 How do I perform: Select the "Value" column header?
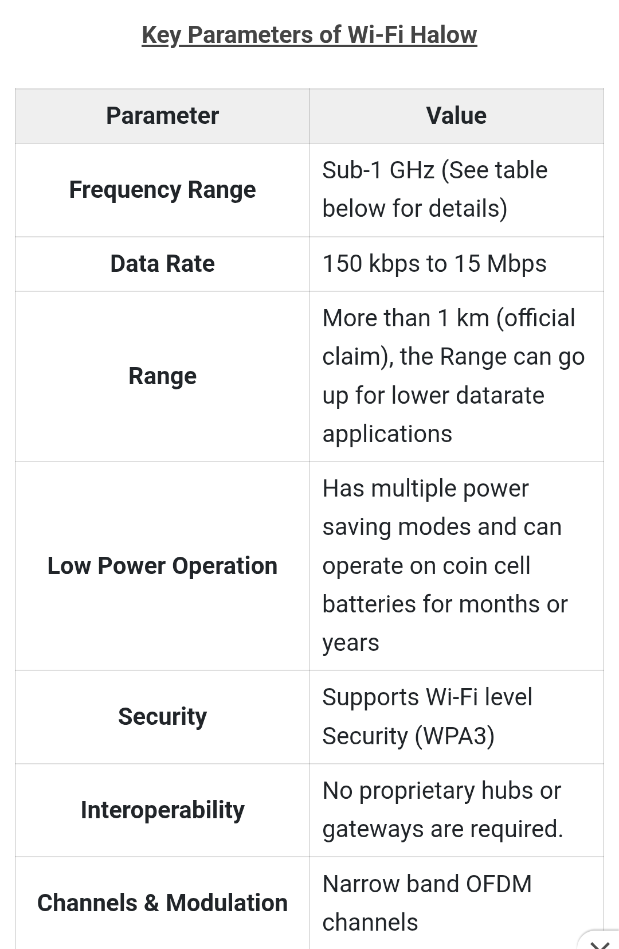456,116
